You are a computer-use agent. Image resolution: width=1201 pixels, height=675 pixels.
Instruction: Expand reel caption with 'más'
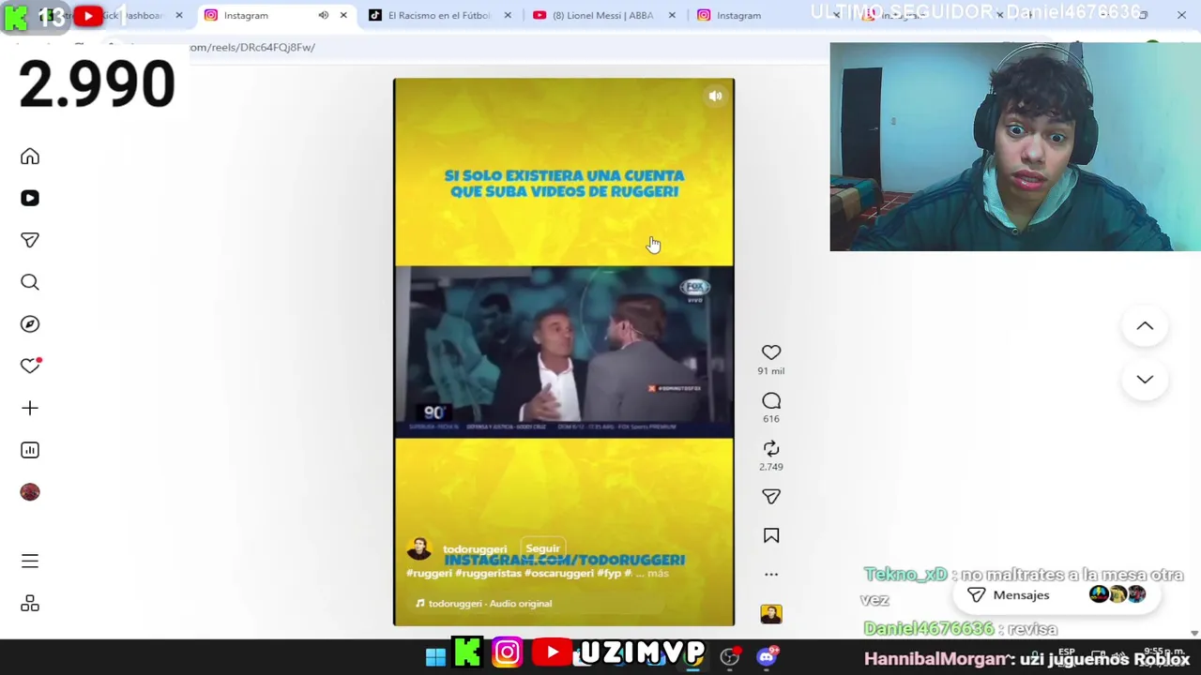click(x=657, y=573)
